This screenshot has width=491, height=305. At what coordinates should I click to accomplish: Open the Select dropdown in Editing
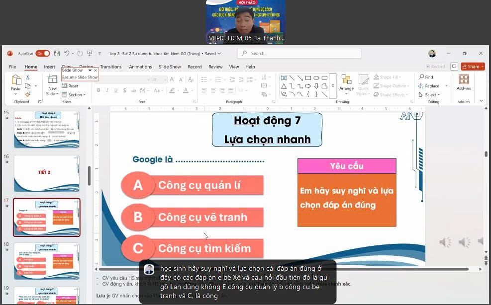[x=431, y=95]
